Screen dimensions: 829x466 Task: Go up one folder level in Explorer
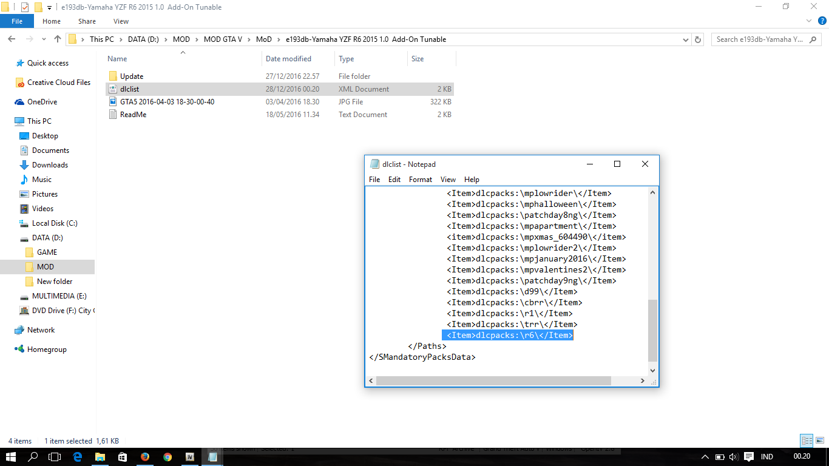(58, 39)
